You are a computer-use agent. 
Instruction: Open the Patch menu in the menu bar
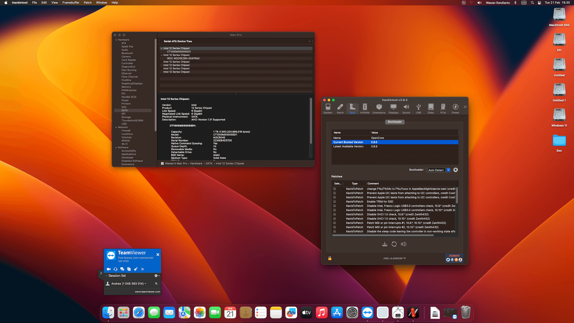(88, 3)
